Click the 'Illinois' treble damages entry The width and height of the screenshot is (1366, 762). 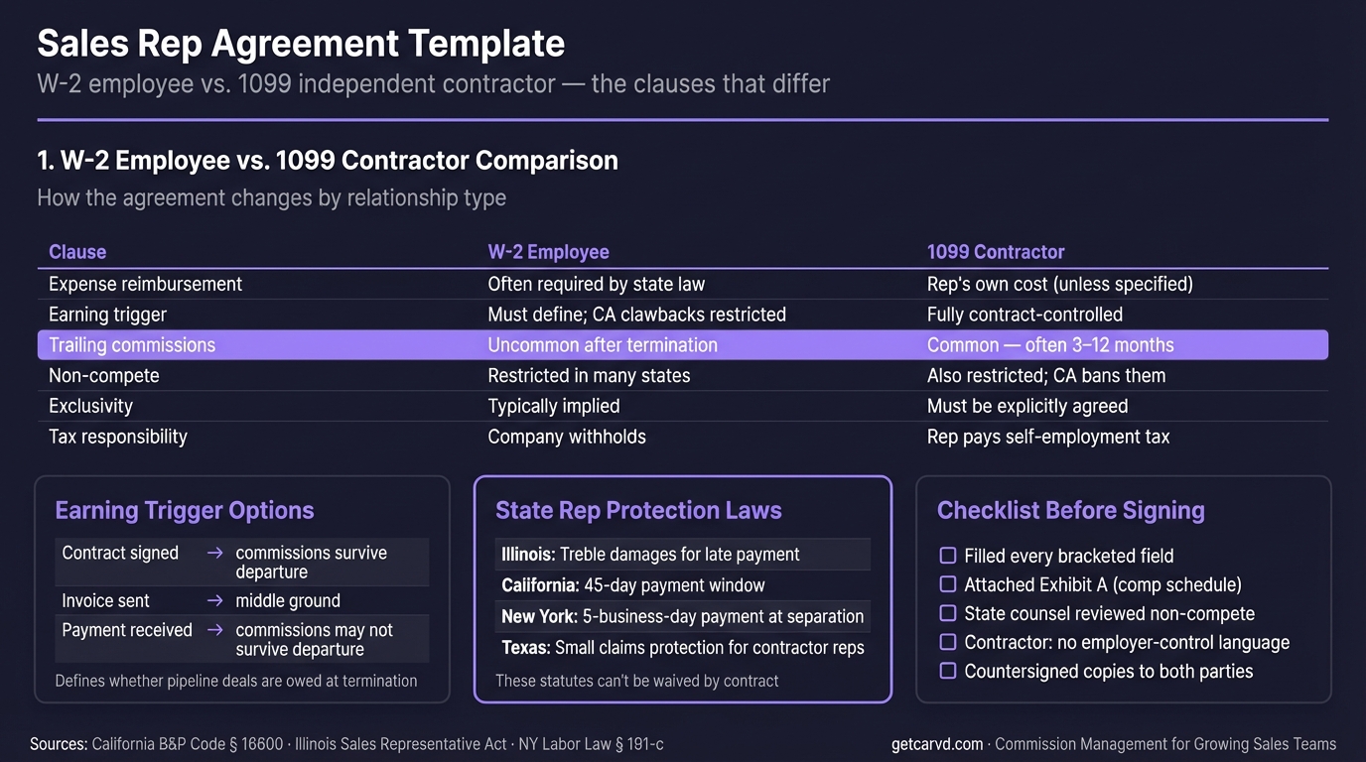click(650, 555)
